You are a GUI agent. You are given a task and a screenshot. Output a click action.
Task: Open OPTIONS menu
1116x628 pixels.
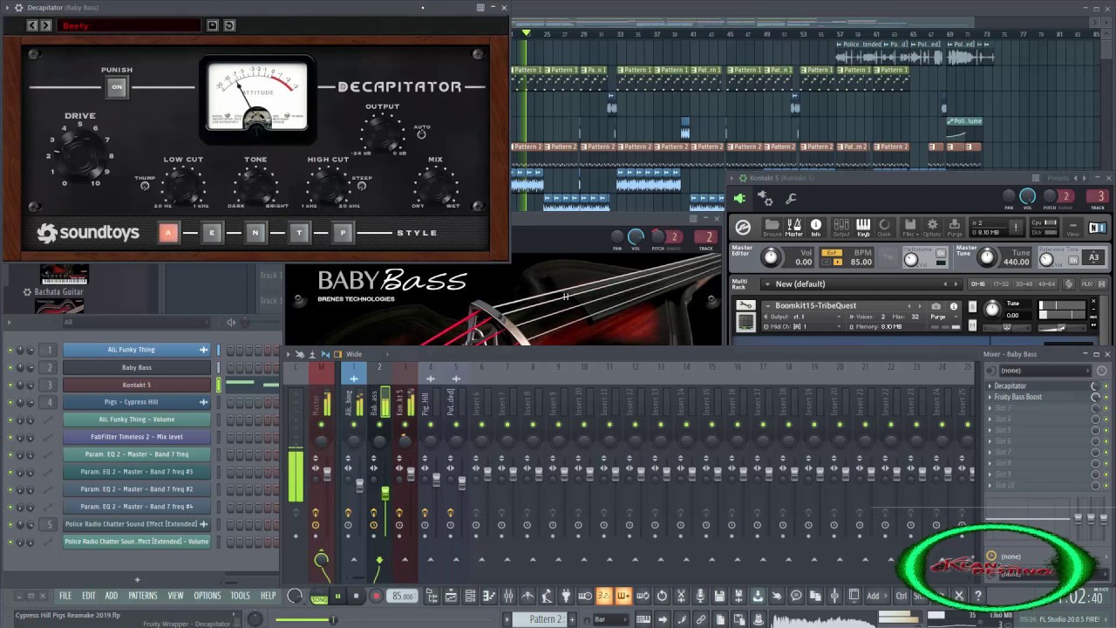click(208, 596)
